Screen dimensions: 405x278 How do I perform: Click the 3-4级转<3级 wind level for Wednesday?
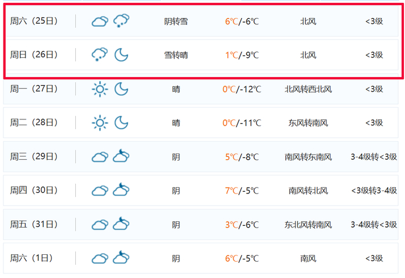[x=374, y=156]
